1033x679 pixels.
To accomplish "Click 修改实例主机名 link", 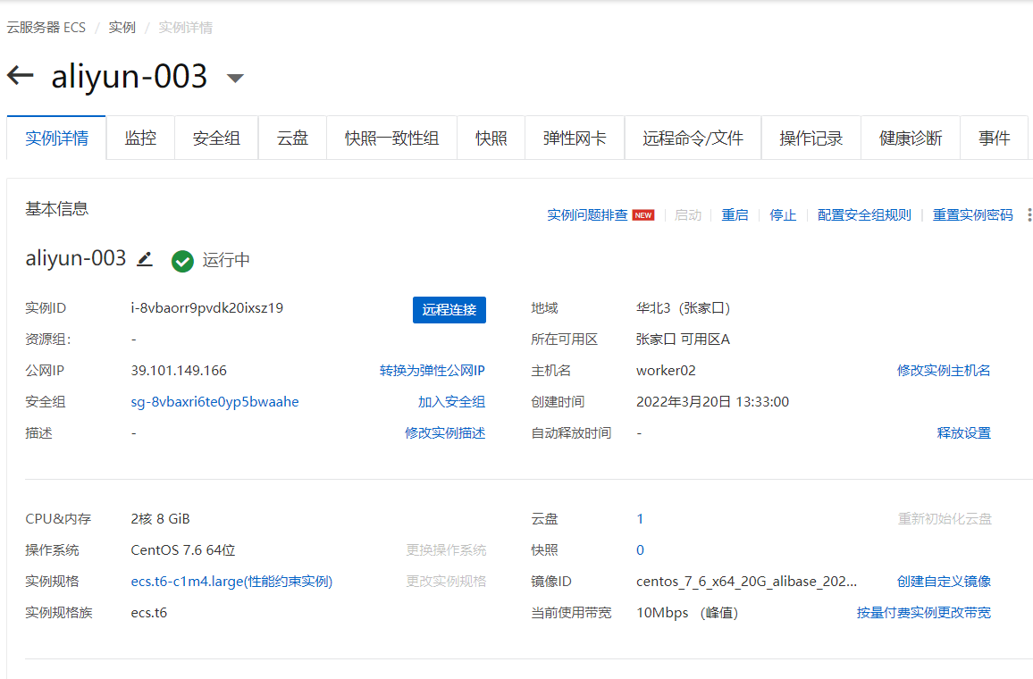I will click(x=944, y=371).
